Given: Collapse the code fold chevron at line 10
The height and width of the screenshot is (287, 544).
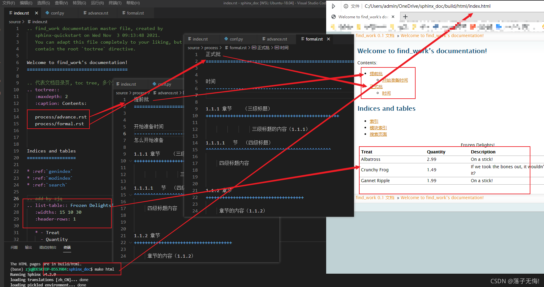Looking at the screenshot, I should 130,161.
